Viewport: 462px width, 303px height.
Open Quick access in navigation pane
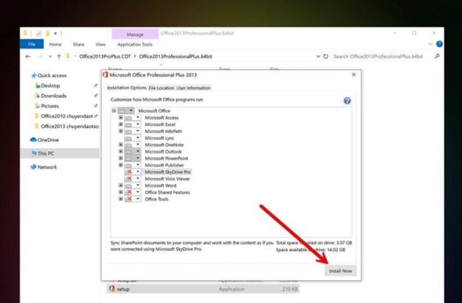pos(49,75)
